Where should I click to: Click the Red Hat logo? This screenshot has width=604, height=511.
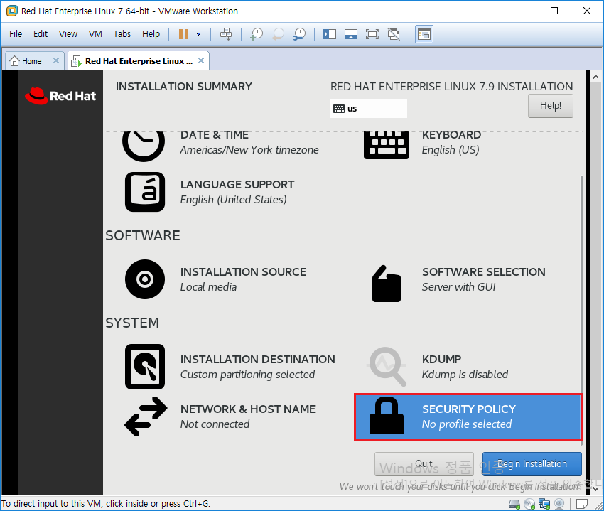pyautogui.click(x=60, y=96)
